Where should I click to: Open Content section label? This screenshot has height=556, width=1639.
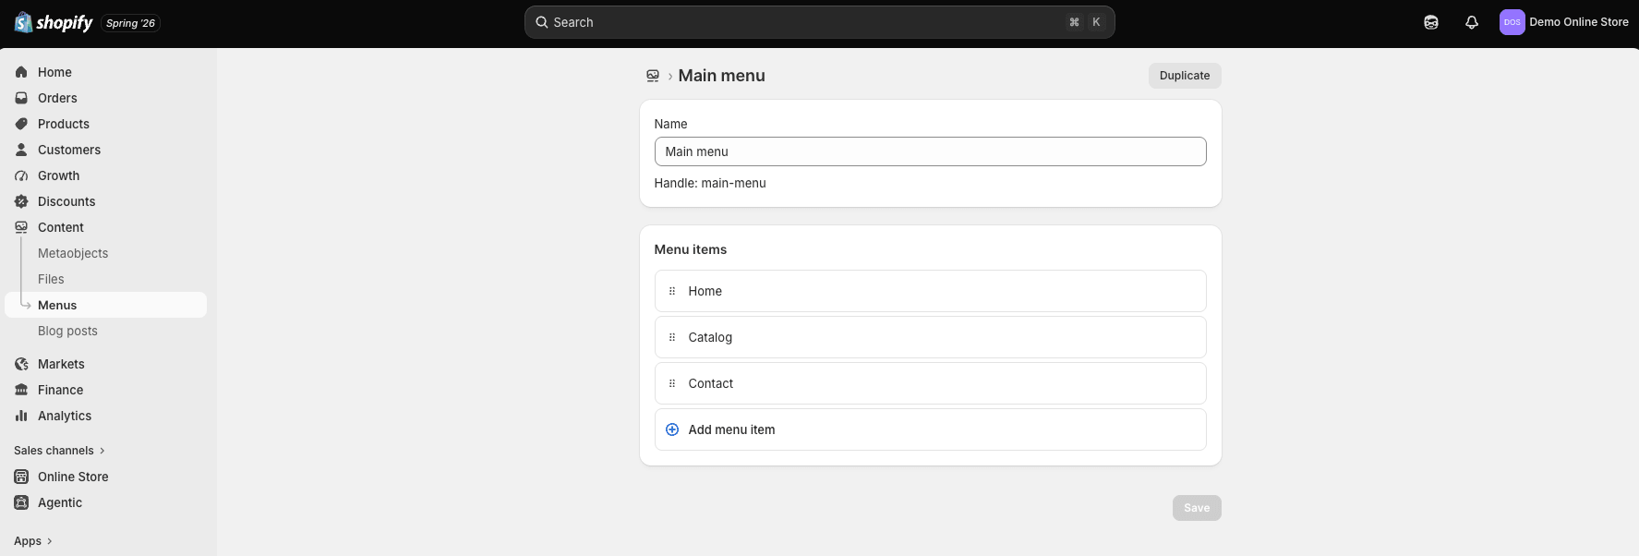coord(61,227)
